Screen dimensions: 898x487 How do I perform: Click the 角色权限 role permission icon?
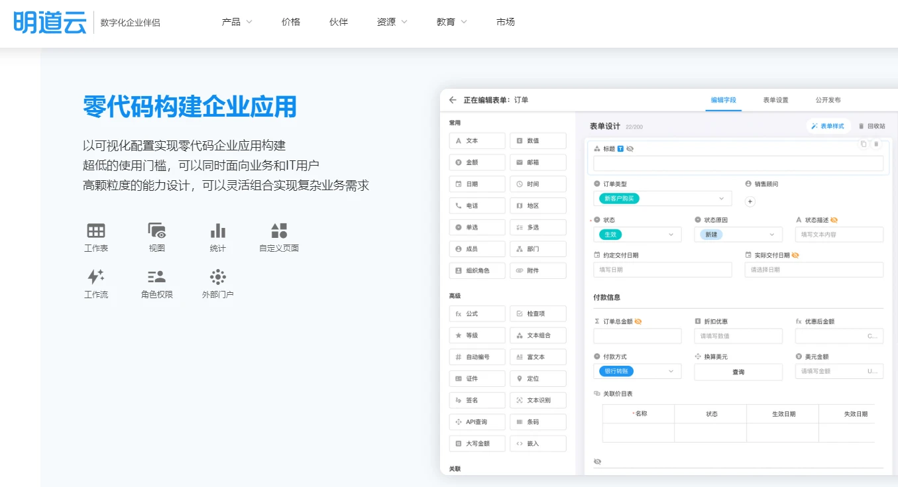(x=157, y=277)
